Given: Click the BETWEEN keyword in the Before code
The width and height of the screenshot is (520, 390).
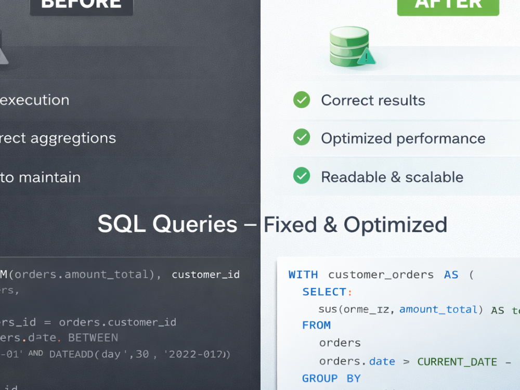Looking at the screenshot, I should point(93,338).
